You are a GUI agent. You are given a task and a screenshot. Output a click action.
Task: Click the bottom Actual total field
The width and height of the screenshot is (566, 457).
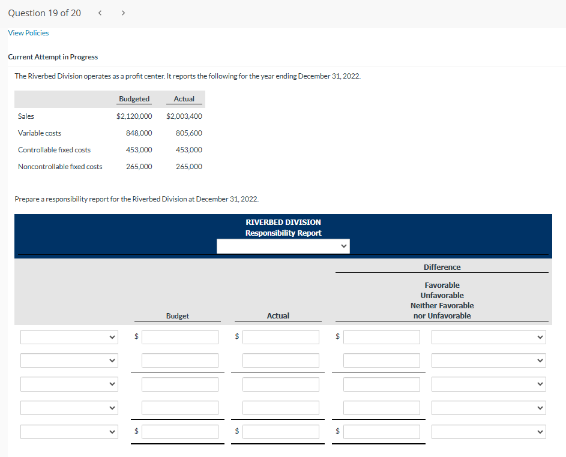(280, 431)
